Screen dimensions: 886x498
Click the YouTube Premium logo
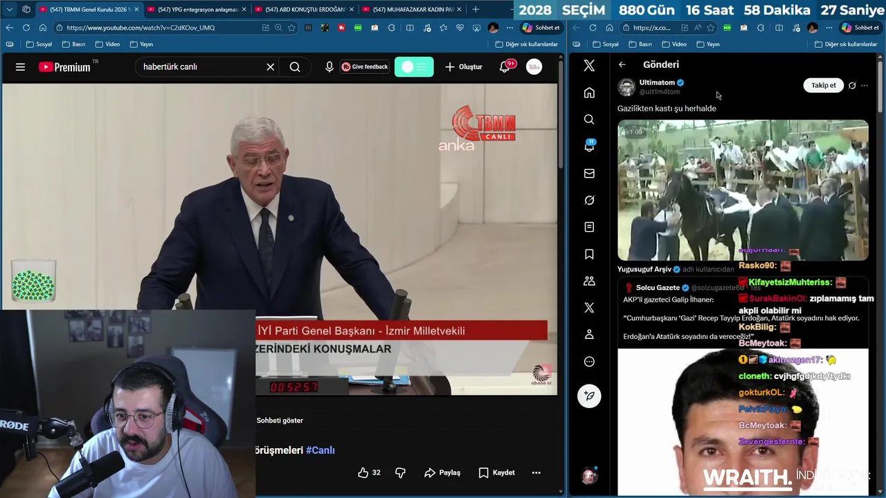point(66,67)
